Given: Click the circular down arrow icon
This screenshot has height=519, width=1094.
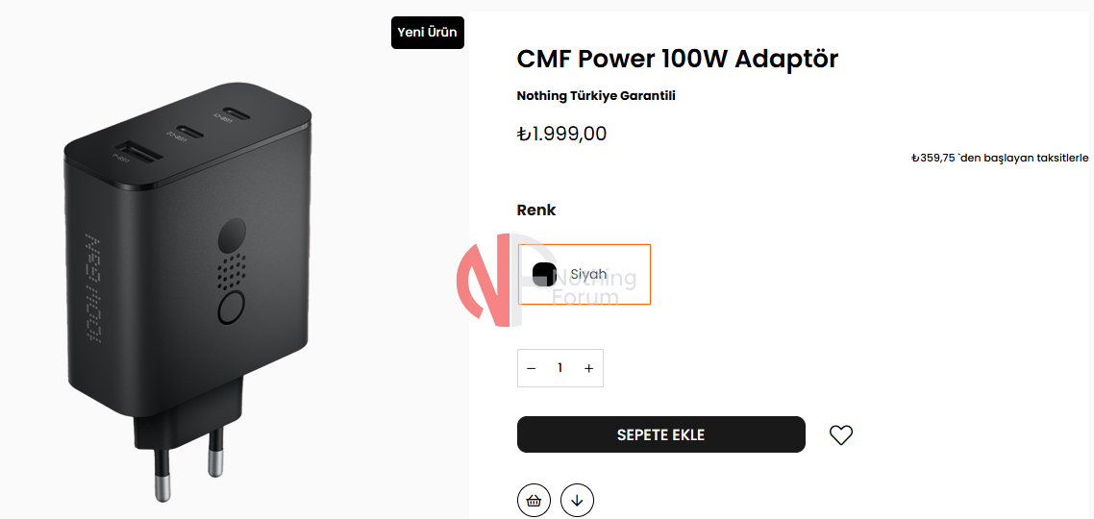Looking at the screenshot, I should (x=578, y=500).
